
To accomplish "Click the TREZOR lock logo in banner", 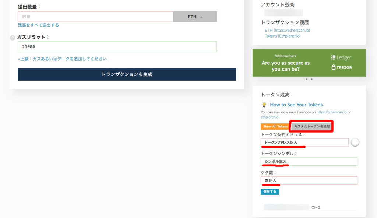I will (x=342, y=67).
